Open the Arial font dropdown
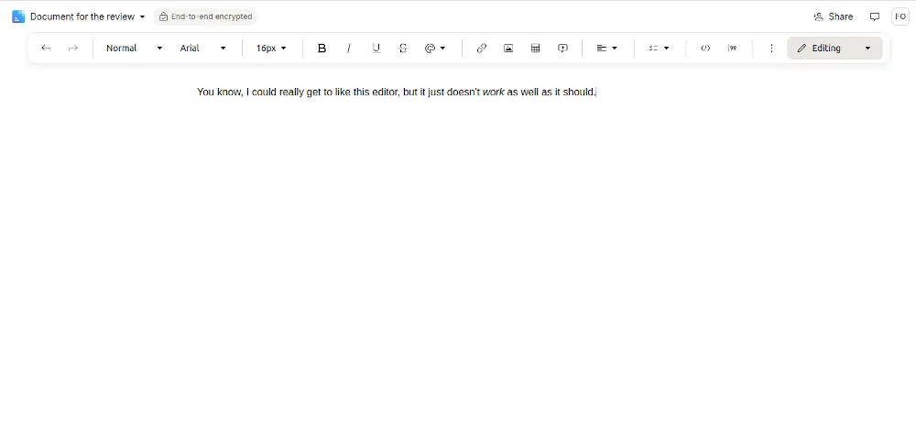Image resolution: width=916 pixels, height=424 pixels. click(202, 49)
